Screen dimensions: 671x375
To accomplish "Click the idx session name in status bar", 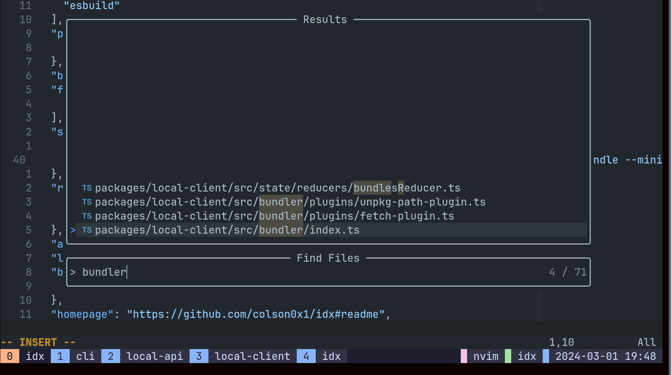I will (527, 356).
